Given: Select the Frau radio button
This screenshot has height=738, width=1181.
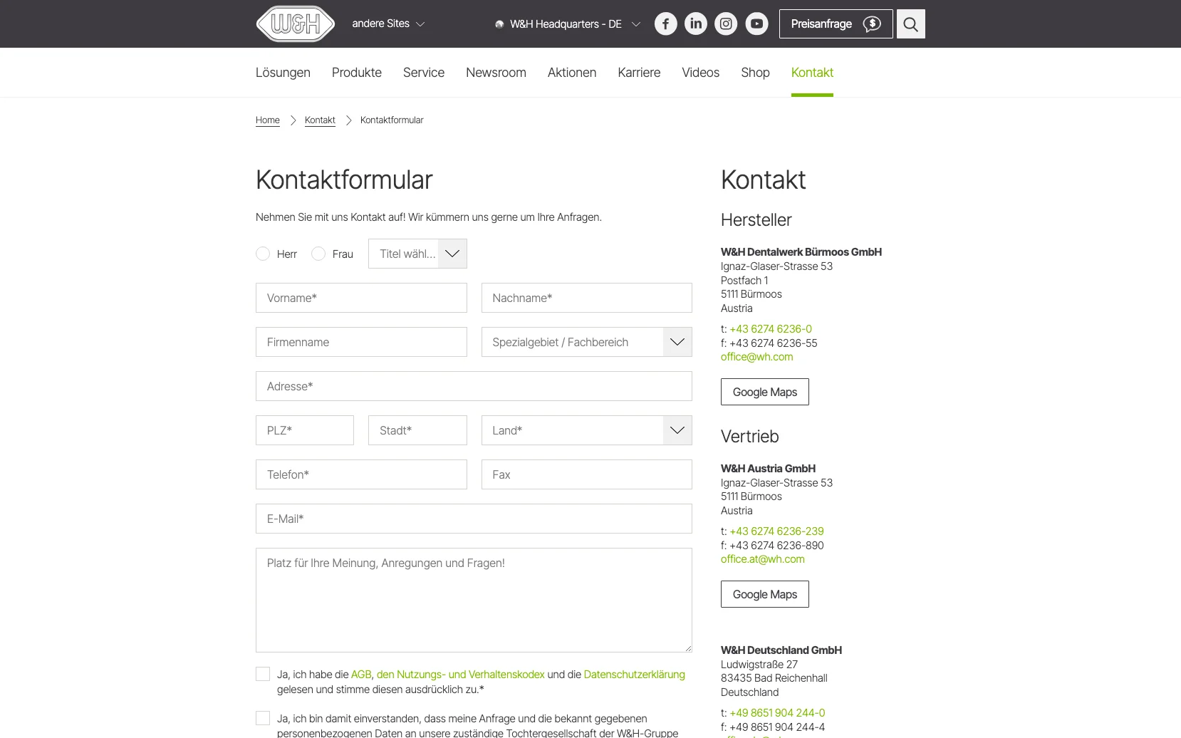Looking at the screenshot, I should coord(318,254).
